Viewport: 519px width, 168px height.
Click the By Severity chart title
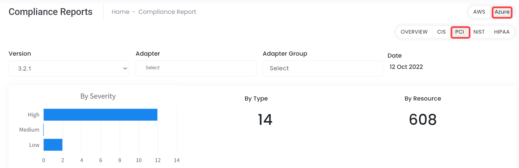pyautogui.click(x=98, y=96)
